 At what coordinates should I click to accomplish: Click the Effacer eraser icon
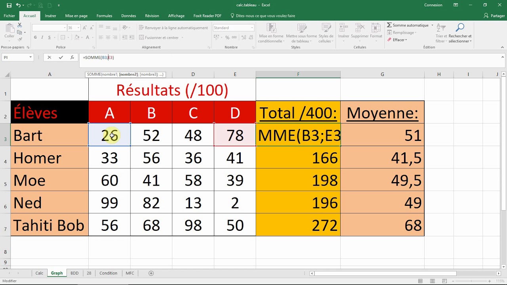click(x=389, y=40)
